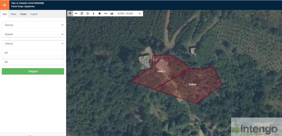The width and height of the screenshot is (282, 136).
Task: Click the green Sorgula button
Action: point(33,71)
